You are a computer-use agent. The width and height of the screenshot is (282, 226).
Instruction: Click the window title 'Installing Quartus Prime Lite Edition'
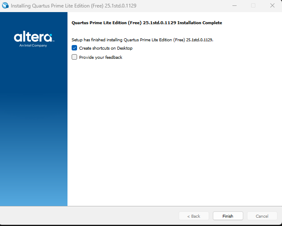point(74,6)
